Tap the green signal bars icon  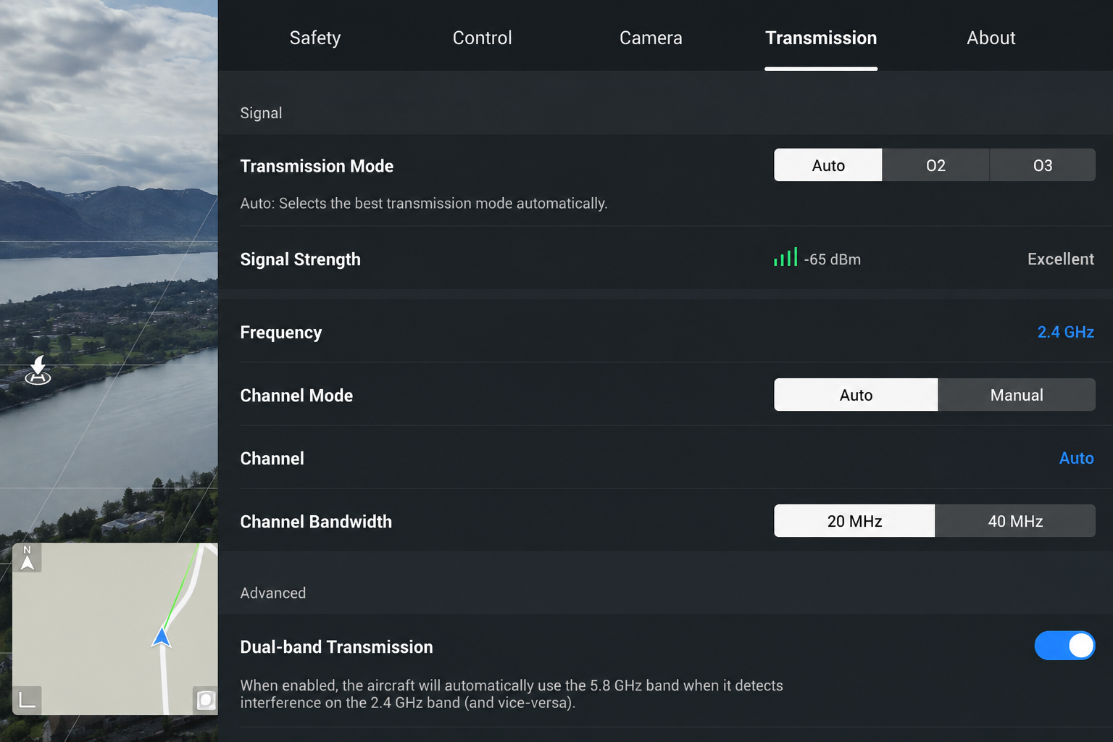(785, 257)
